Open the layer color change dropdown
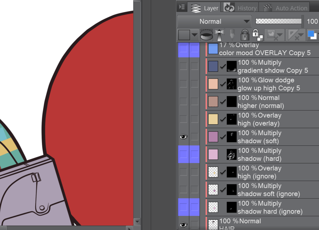Image resolution: width=319 pixels, height=230 pixels. coord(313,35)
